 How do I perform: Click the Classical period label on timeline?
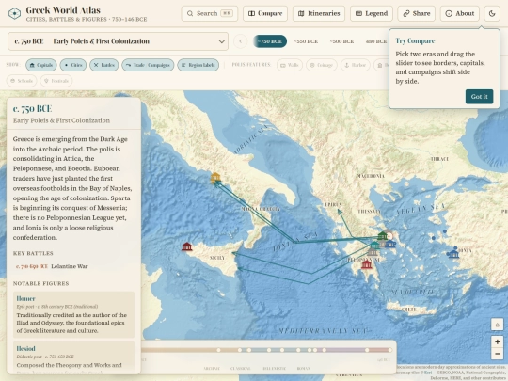(x=241, y=369)
